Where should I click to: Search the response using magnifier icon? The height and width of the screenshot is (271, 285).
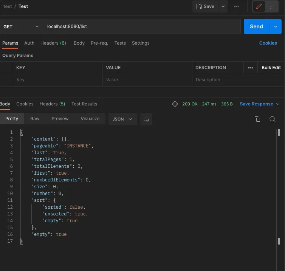click(x=272, y=119)
